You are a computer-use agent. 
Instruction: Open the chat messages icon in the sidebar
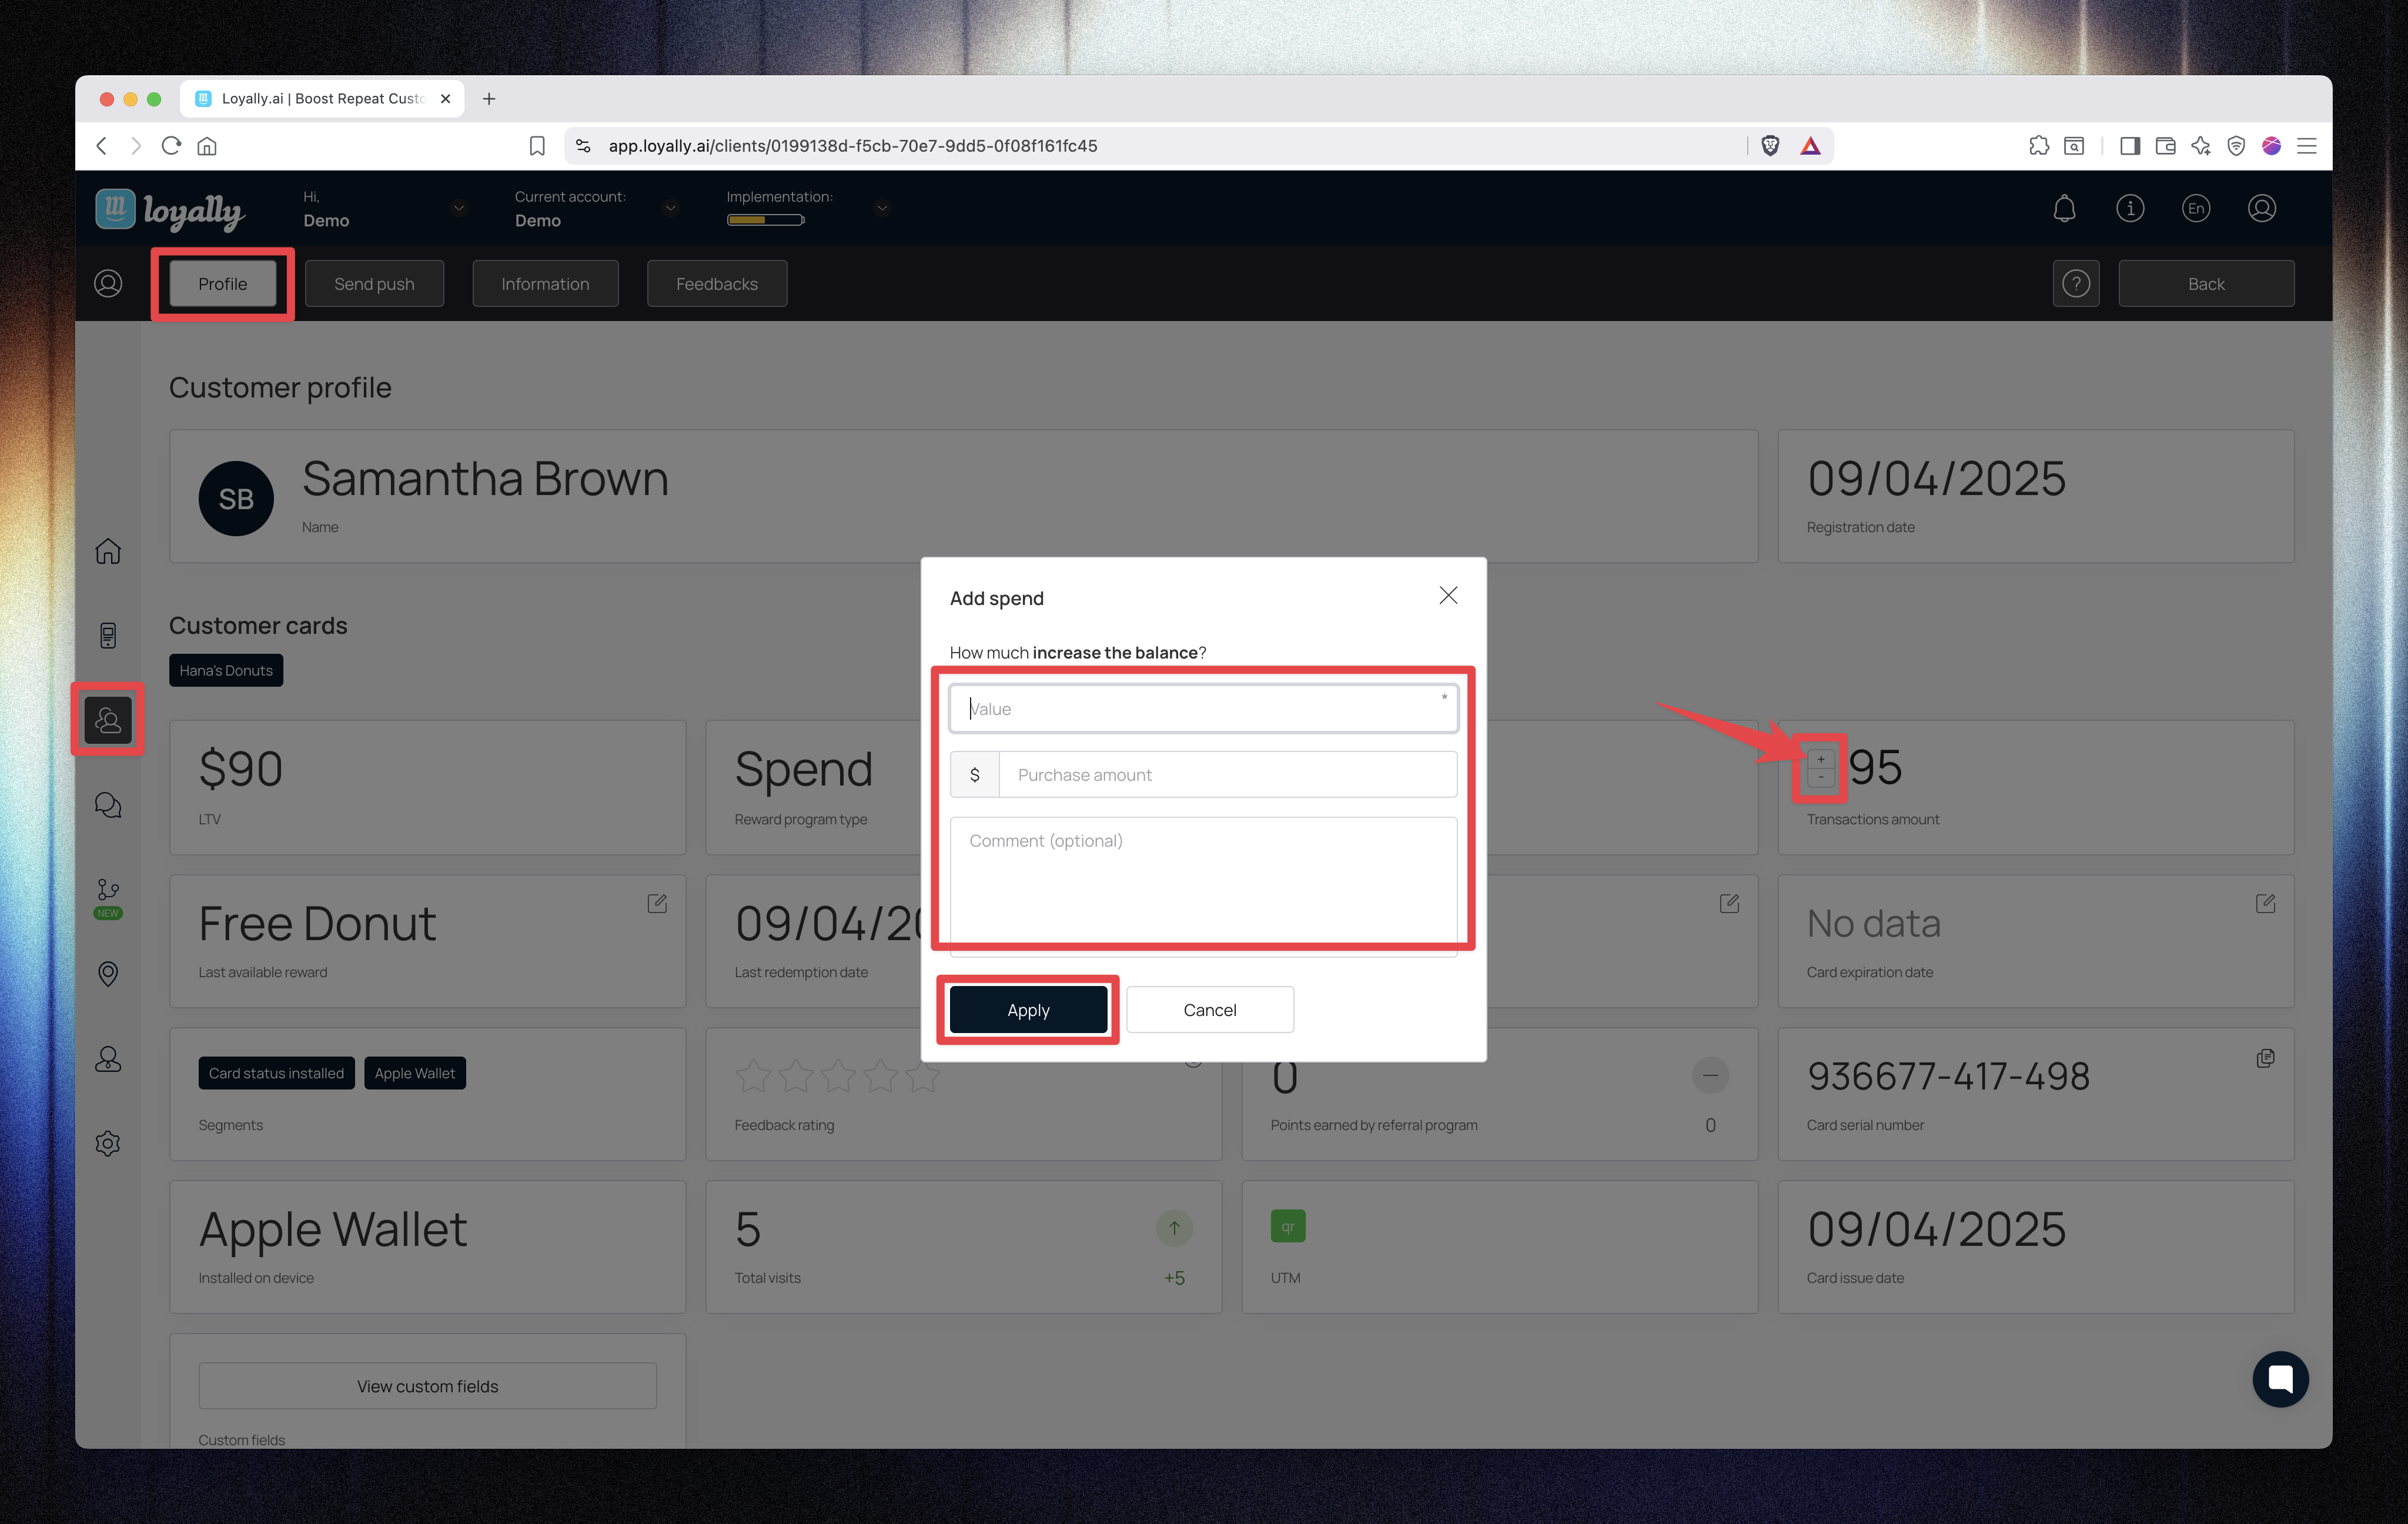(108, 805)
